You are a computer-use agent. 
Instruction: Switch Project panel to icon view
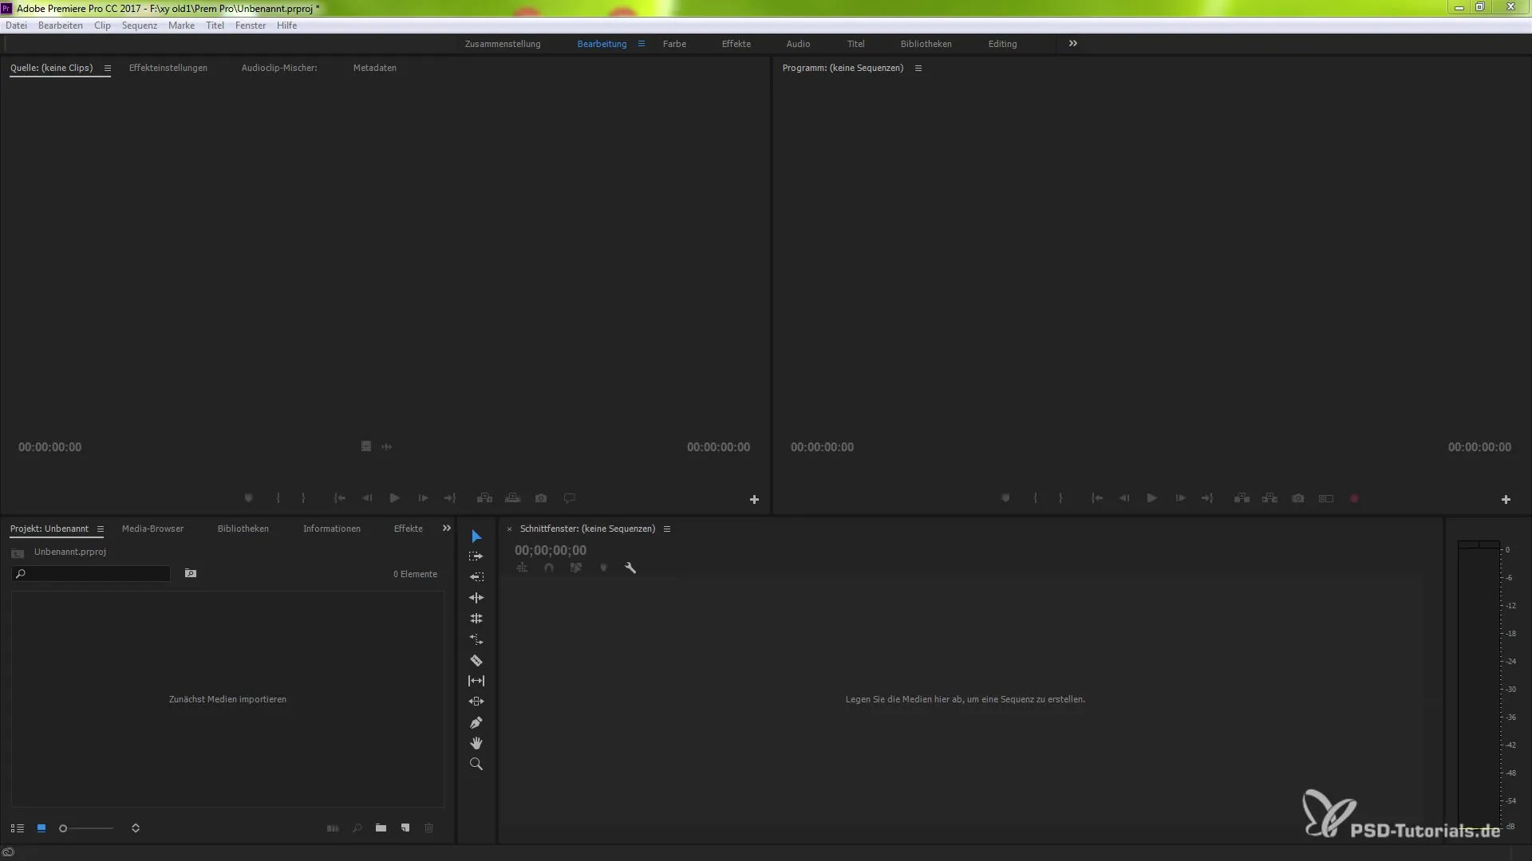click(41, 828)
